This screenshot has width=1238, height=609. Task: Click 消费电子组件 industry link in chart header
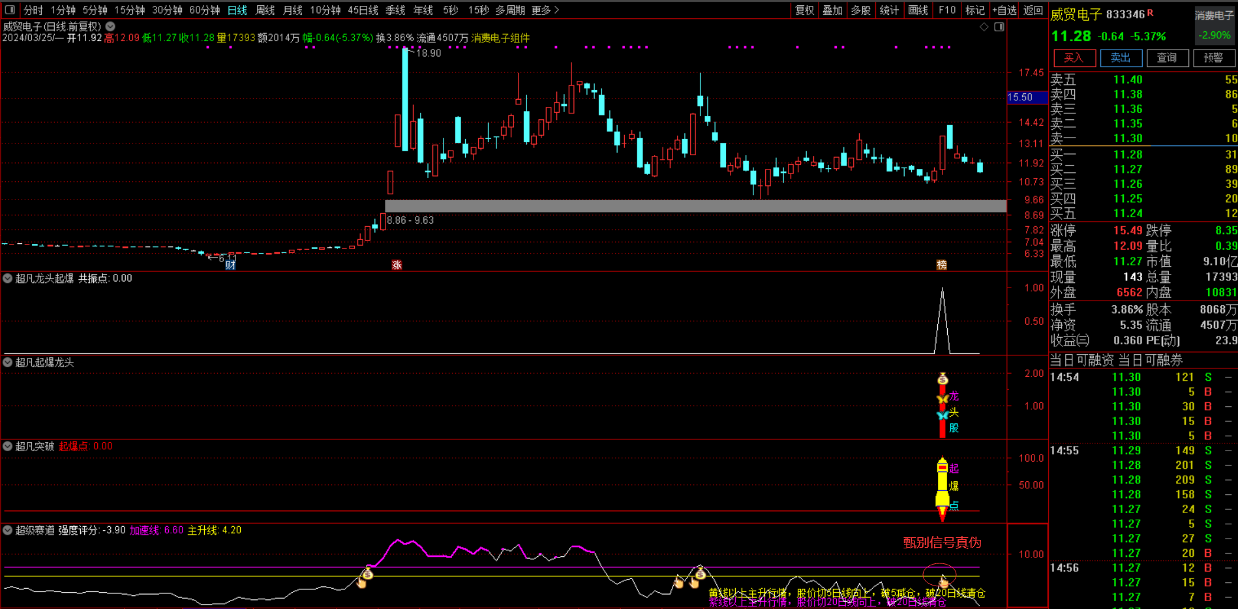500,38
